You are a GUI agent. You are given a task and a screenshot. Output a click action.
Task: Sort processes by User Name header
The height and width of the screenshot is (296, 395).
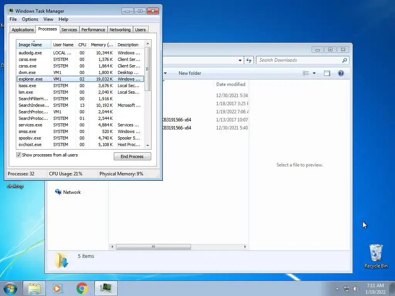coord(63,45)
